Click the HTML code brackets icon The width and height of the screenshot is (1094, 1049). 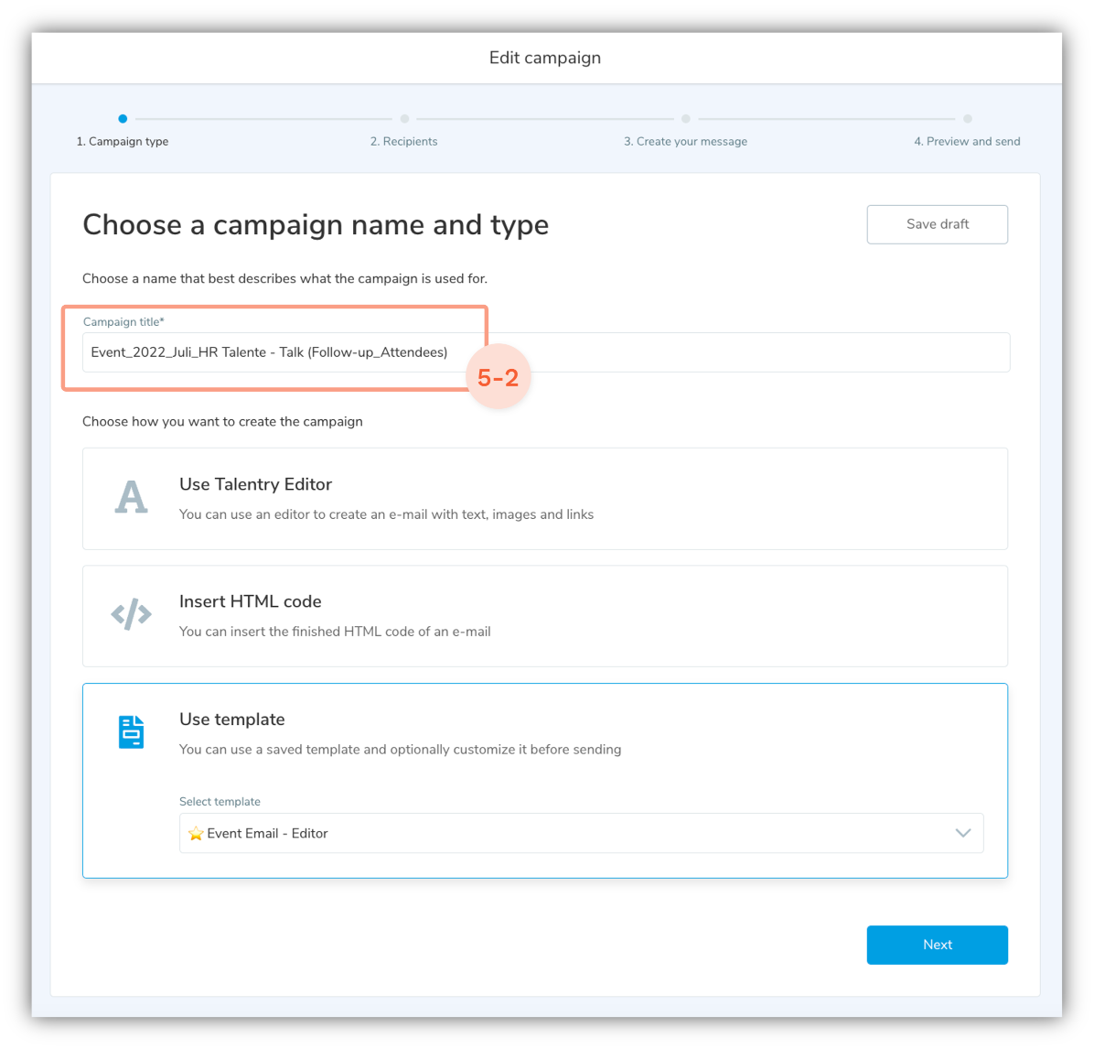coord(131,614)
